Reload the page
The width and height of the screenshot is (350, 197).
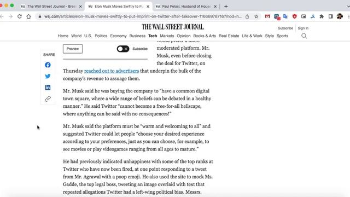pyautogui.click(x=20, y=16)
